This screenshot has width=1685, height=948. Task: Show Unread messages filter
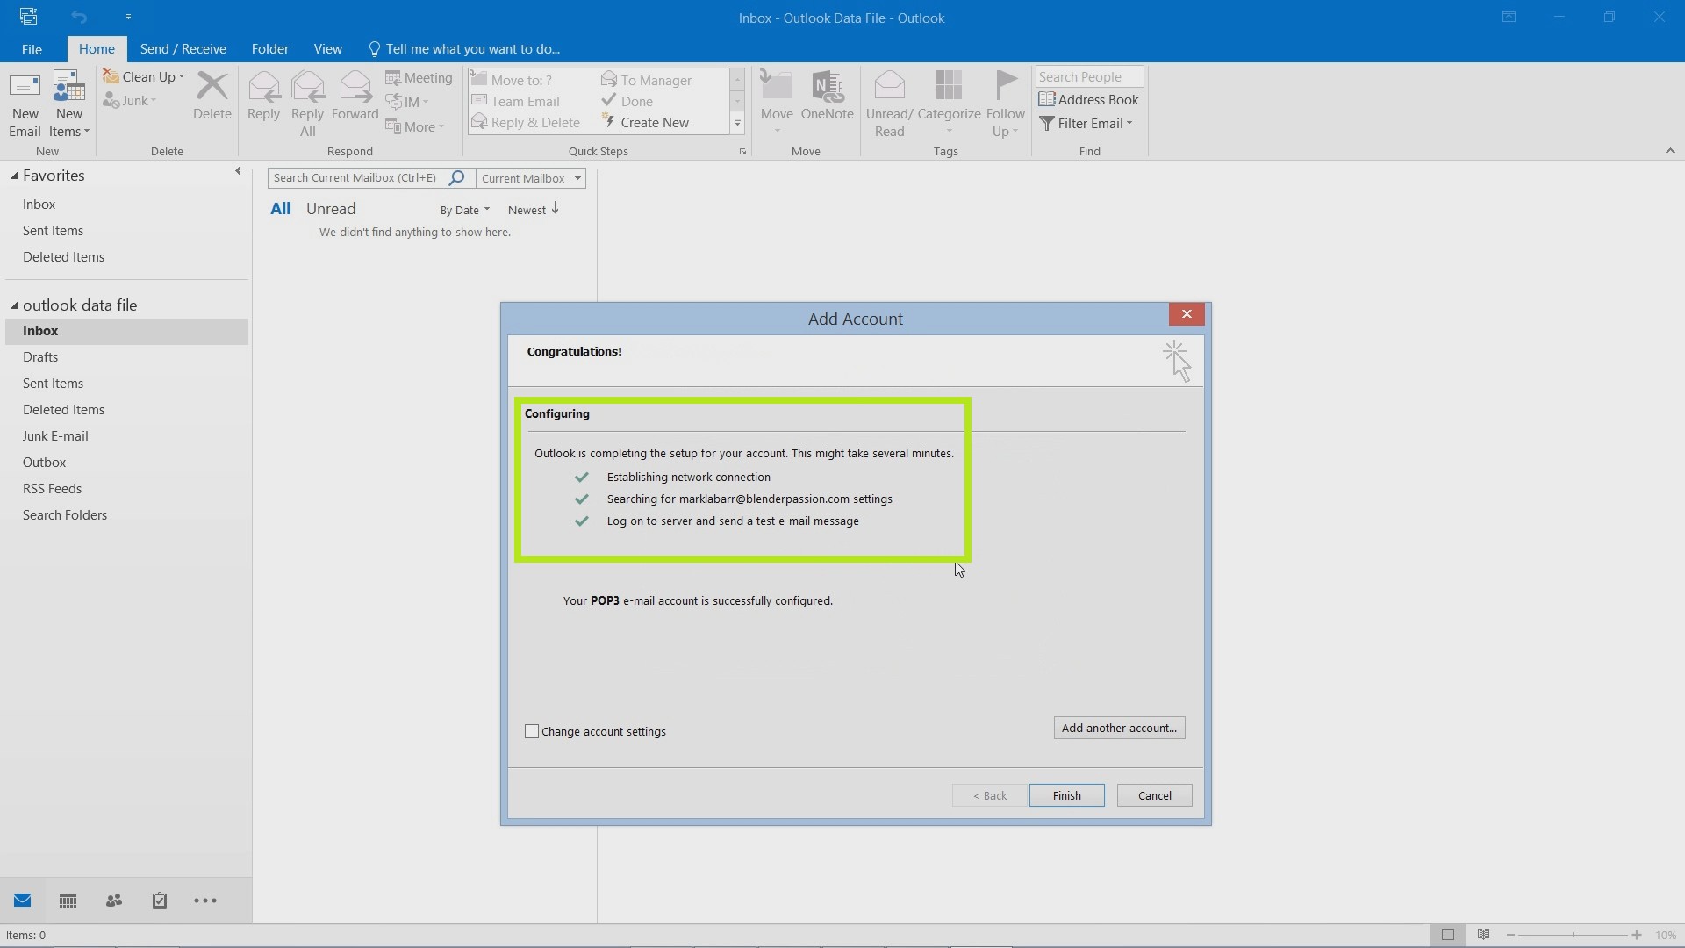coord(331,209)
